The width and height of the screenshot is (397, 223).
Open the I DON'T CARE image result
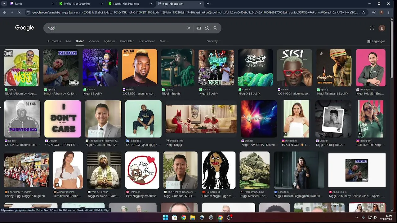pos(63,119)
